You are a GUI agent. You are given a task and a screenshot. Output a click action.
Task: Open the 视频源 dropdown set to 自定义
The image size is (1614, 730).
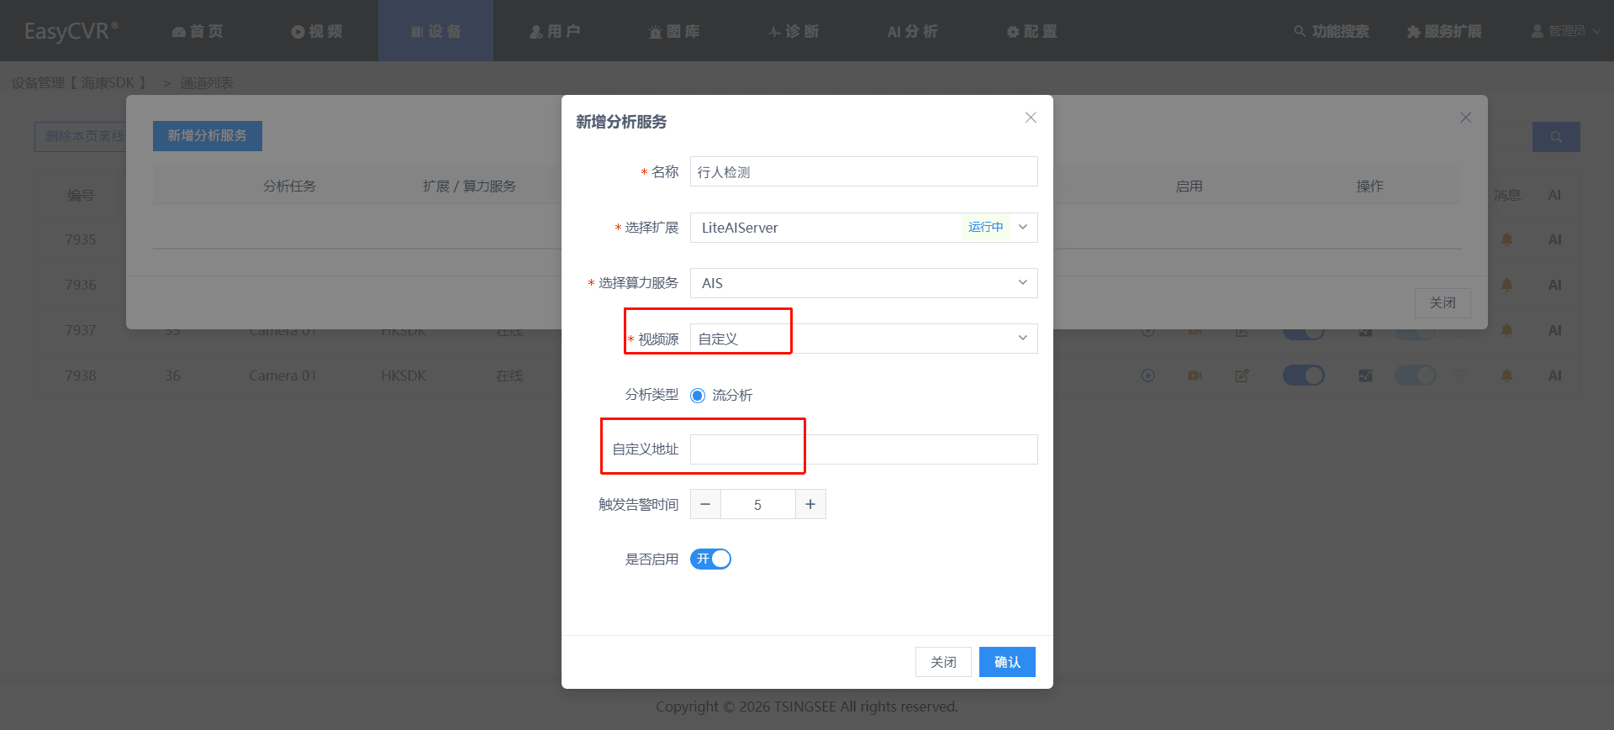coord(863,339)
